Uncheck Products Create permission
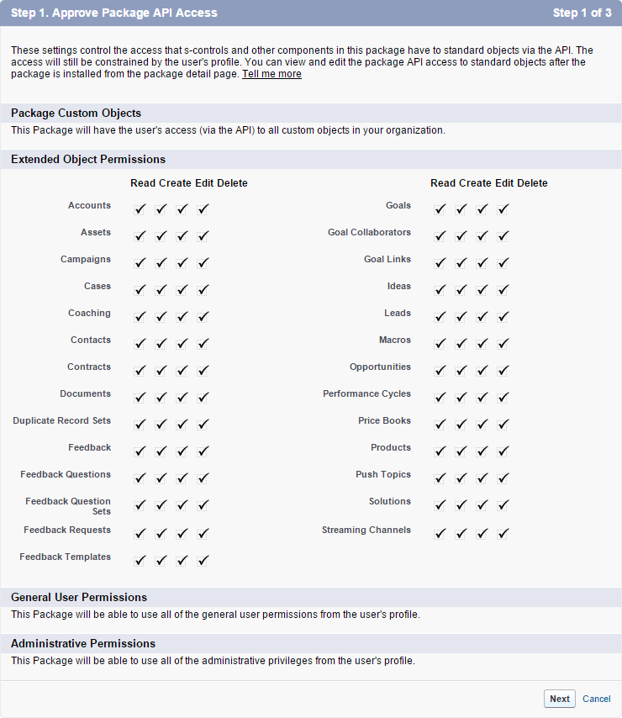The width and height of the screenshot is (622, 718). pyautogui.click(x=461, y=451)
